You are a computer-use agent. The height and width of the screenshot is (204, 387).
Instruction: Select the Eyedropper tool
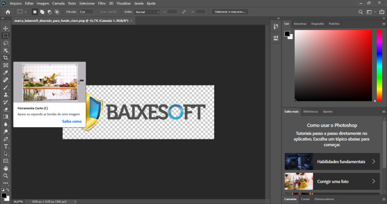pyautogui.click(x=5, y=72)
